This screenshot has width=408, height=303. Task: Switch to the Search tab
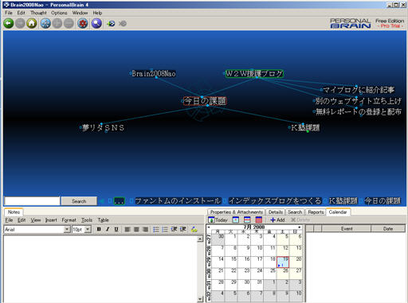295,212
